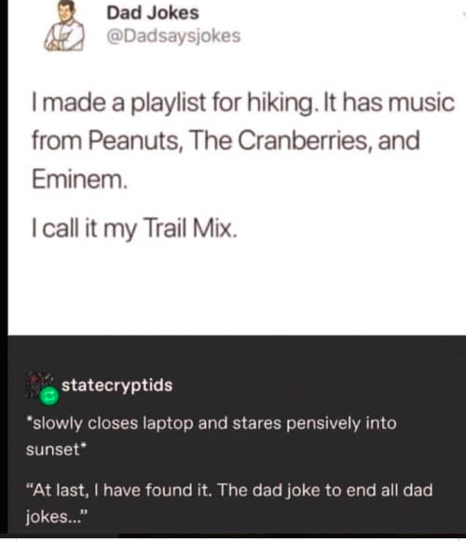Open the @Dadsaysjokes handle link
The image size is (466, 541).
point(173,35)
